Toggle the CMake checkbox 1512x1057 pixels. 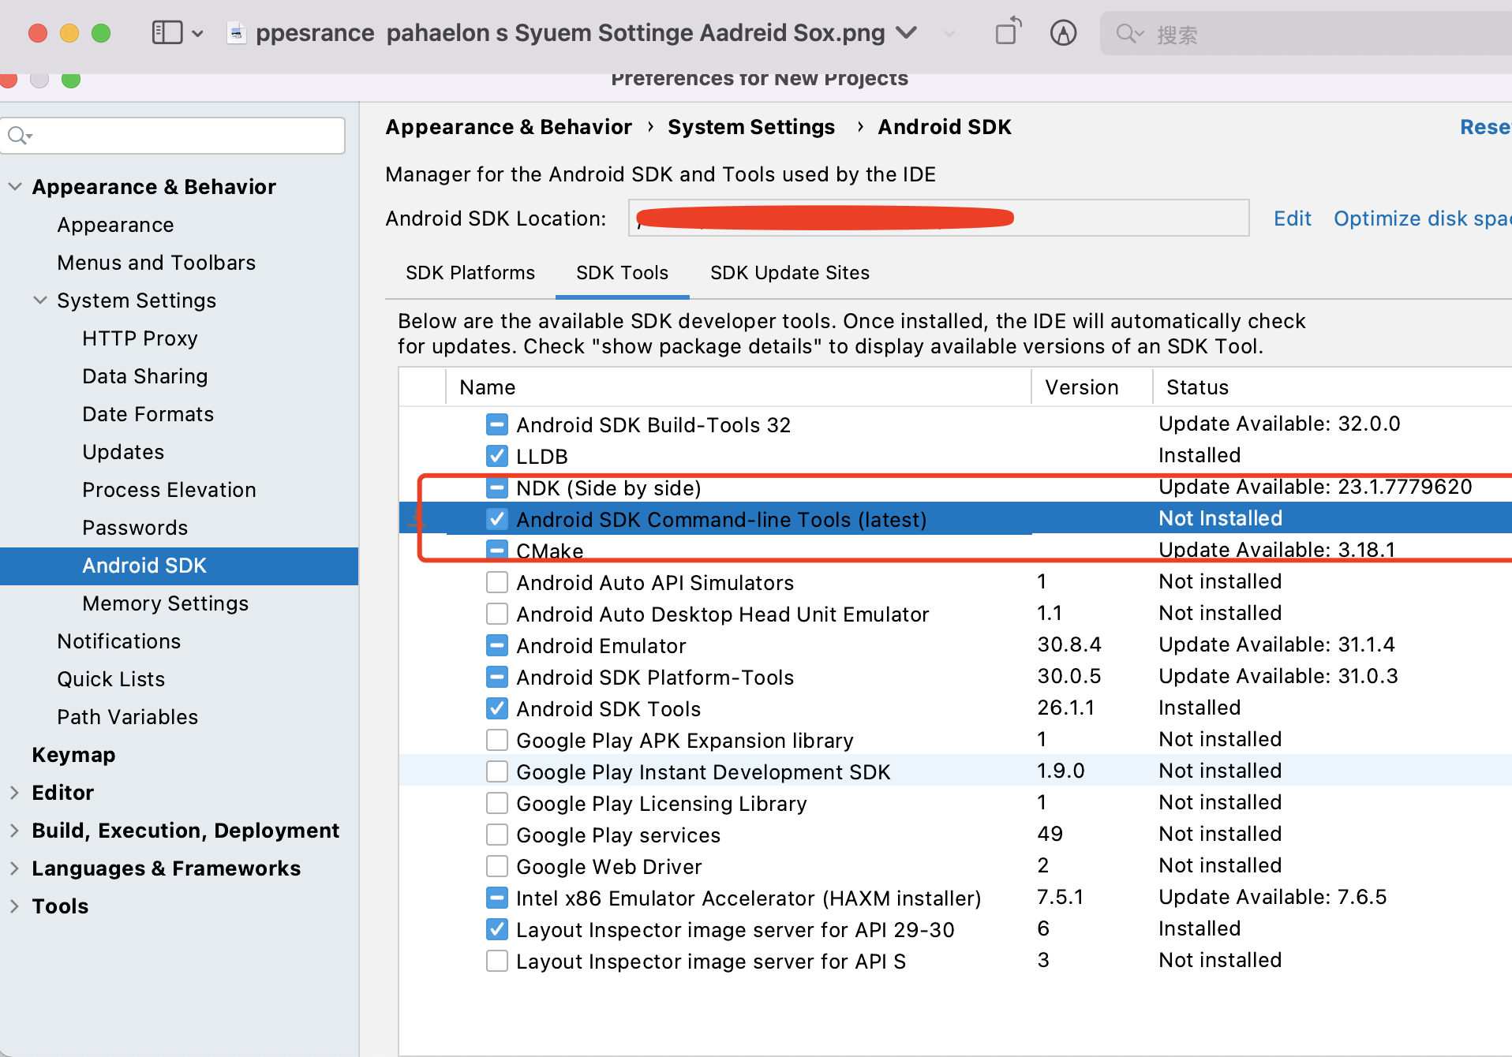(497, 550)
